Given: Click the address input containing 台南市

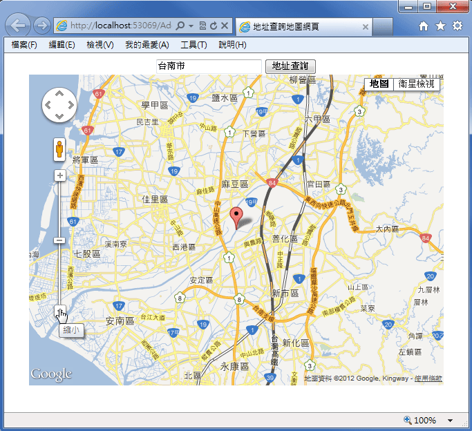Looking at the screenshot, I should [209, 66].
